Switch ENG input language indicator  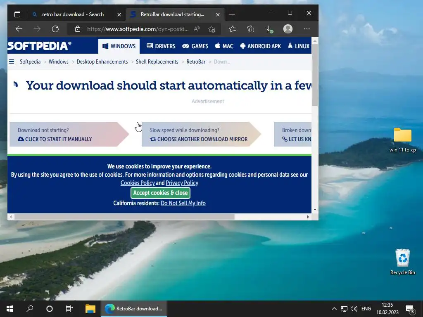366,309
